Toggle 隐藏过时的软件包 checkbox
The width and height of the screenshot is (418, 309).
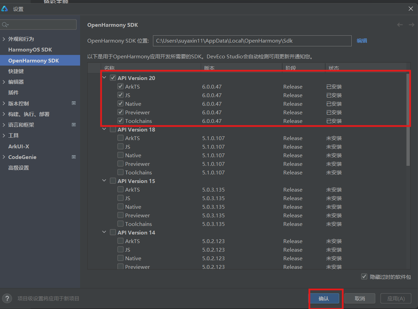pos(364,277)
